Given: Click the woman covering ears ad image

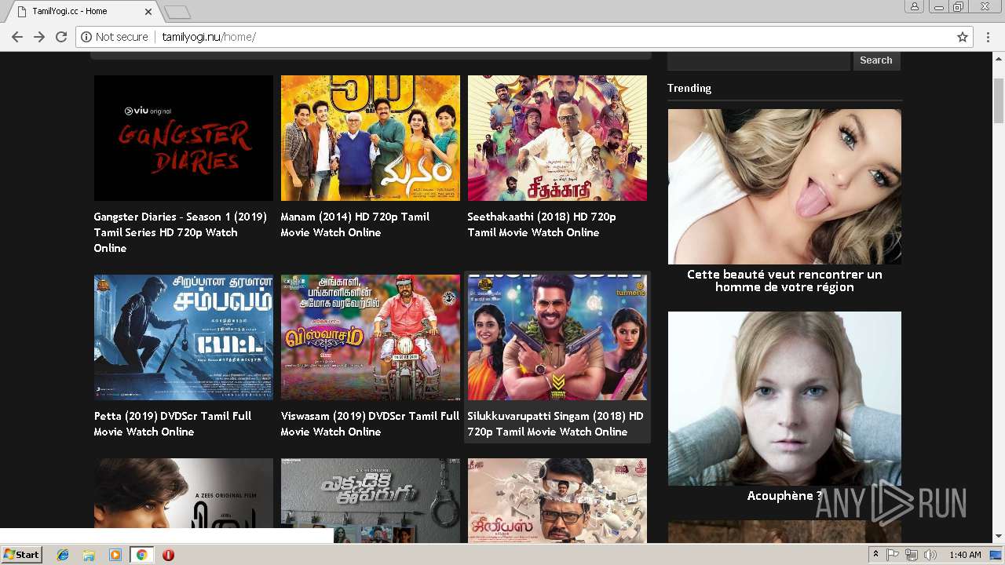Looking at the screenshot, I should [x=784, y=399].
